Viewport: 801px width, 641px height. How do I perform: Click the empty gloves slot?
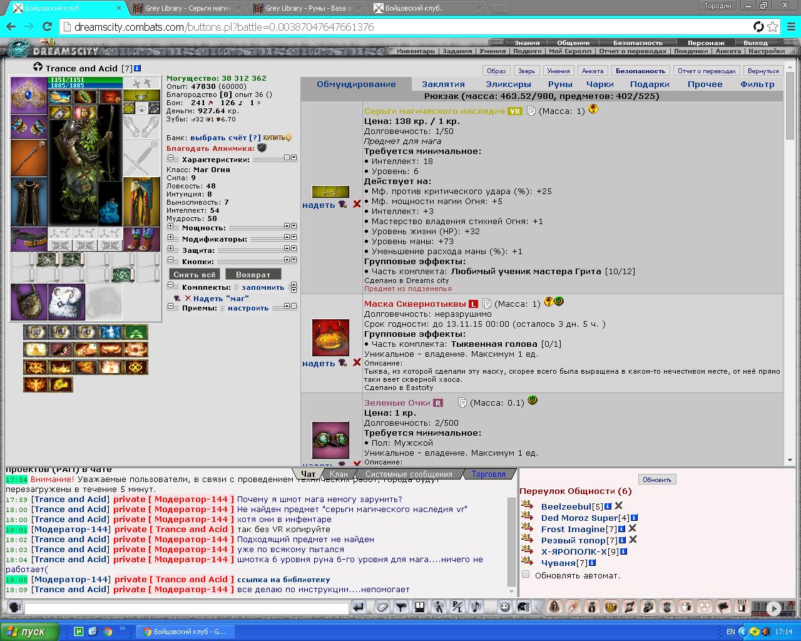pos(141,127)
